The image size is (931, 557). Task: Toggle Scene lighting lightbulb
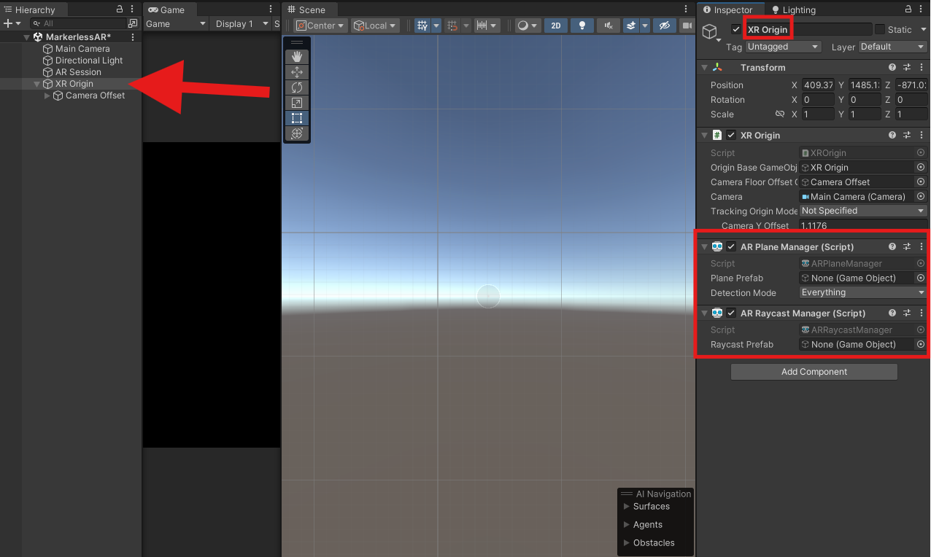(x=582, y=26)
